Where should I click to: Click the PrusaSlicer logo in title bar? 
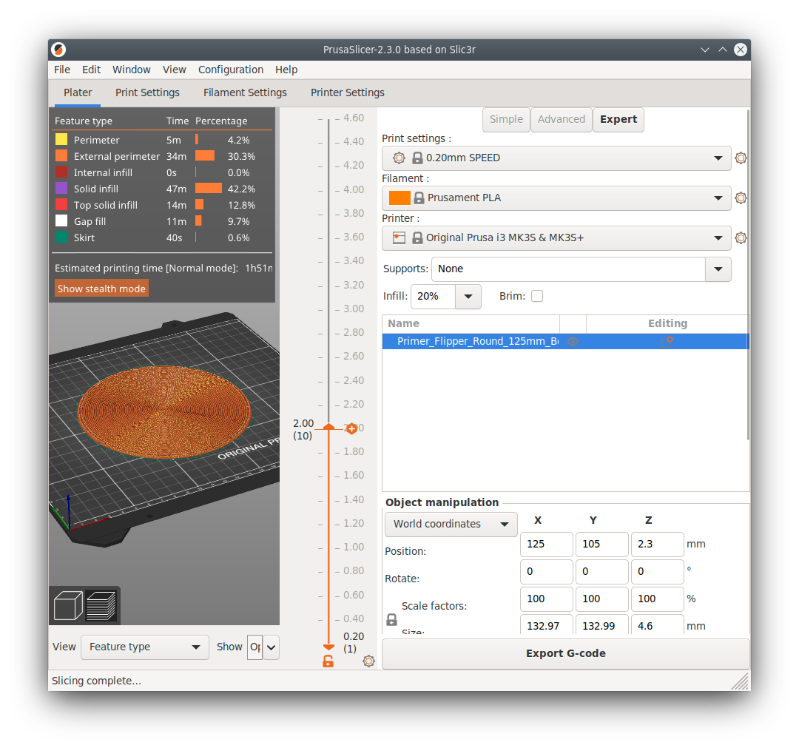tap(58, 50)
